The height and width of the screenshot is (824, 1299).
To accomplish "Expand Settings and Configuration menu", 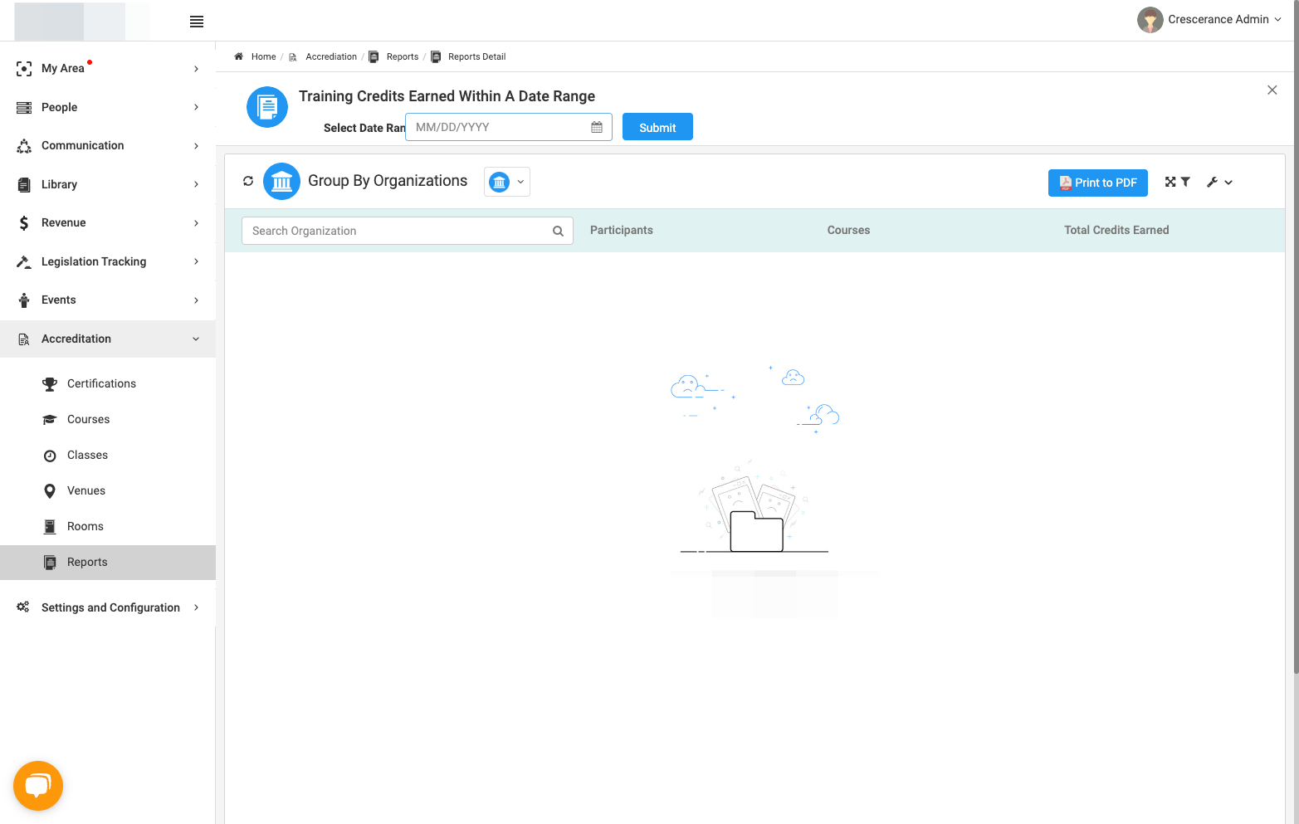I will (x=108, y=607).
